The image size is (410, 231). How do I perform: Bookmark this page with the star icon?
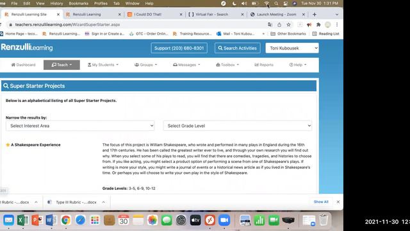tap(288, 24)
